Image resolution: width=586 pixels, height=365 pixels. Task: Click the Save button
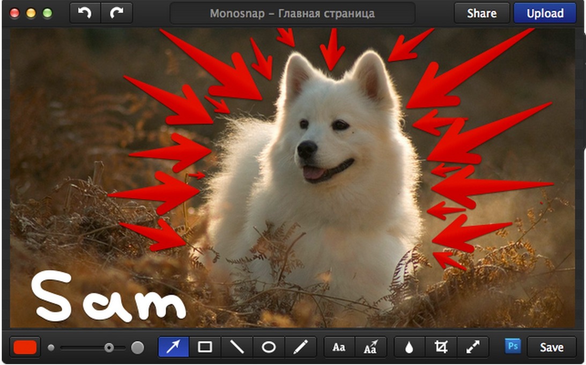tap(551, 347)
